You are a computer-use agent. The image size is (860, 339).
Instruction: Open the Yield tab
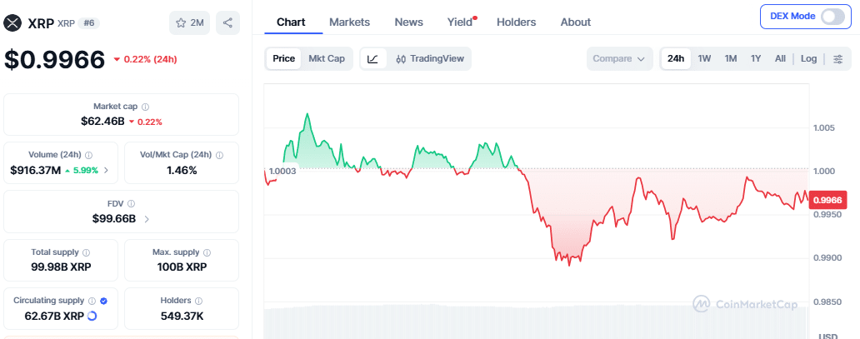pyautogui.click(x=460, y=22)
